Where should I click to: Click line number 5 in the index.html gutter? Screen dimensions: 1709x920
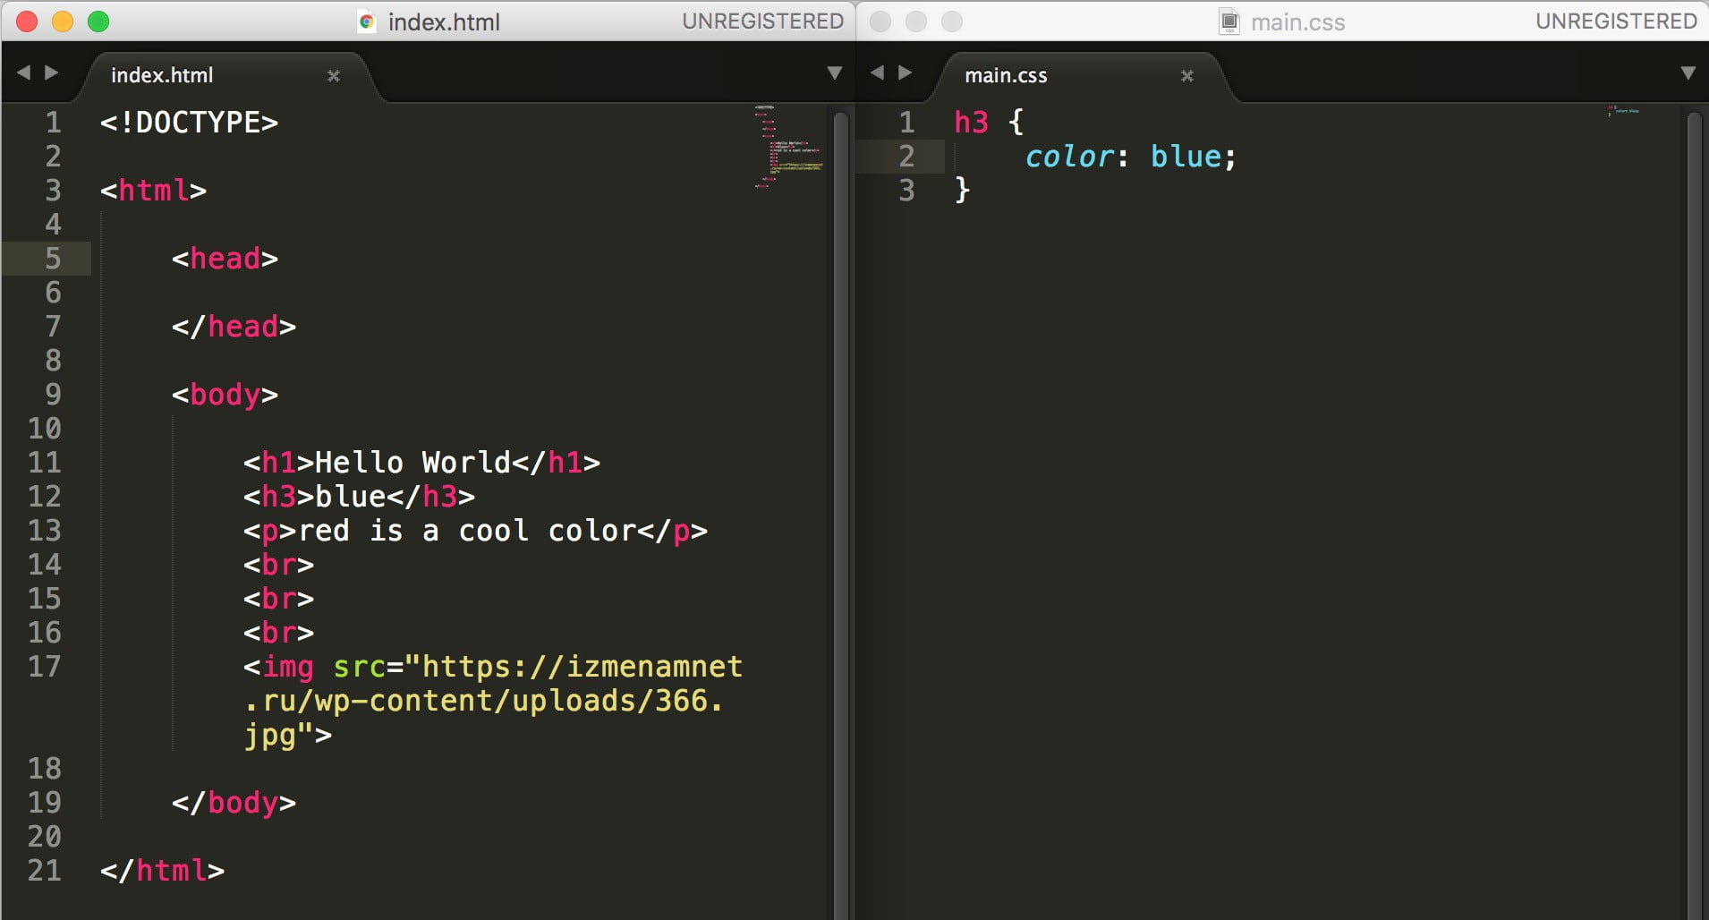[x=52, y=259]
